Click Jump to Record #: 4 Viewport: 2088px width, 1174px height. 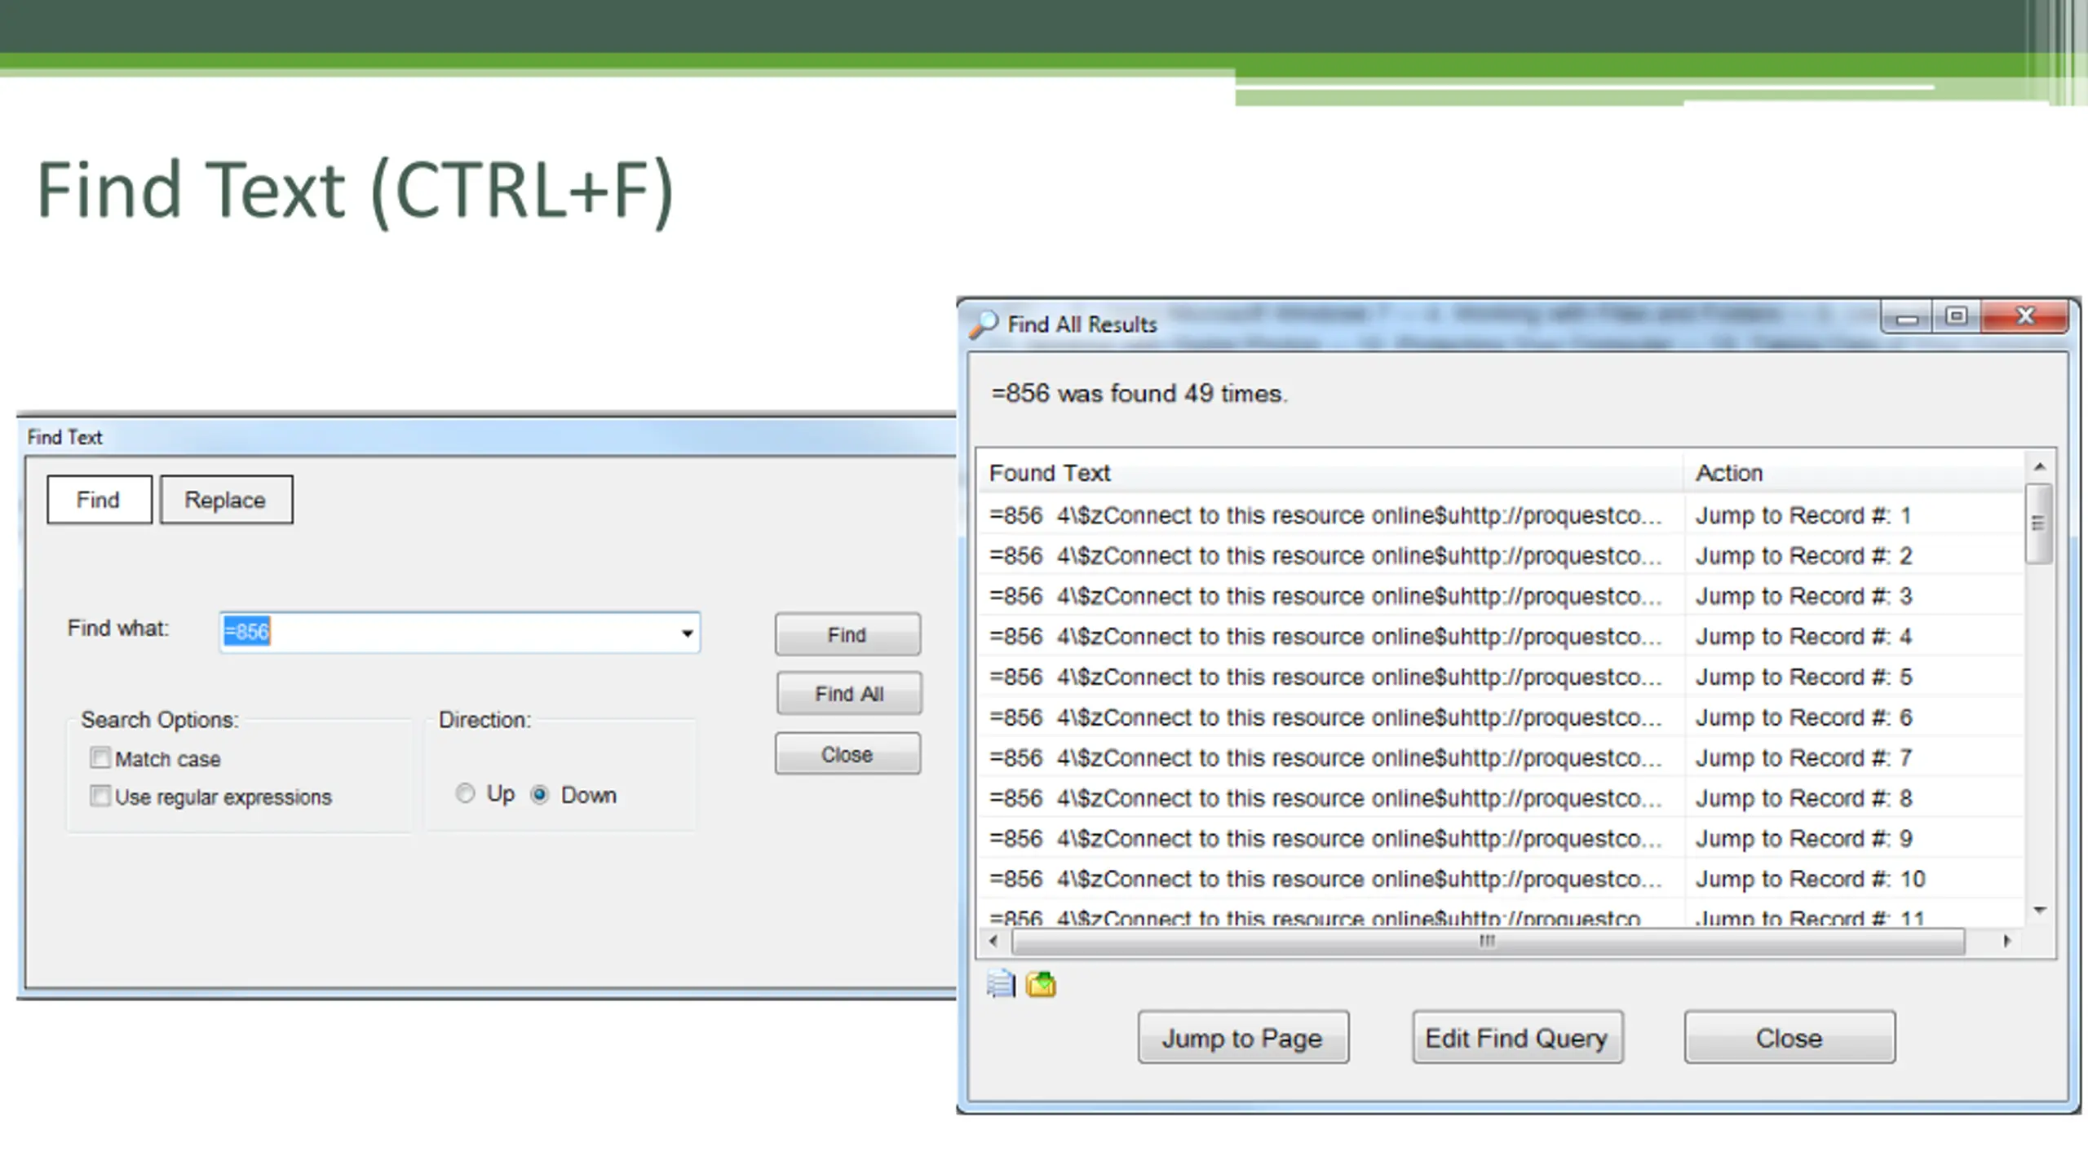pos(1803,637)
